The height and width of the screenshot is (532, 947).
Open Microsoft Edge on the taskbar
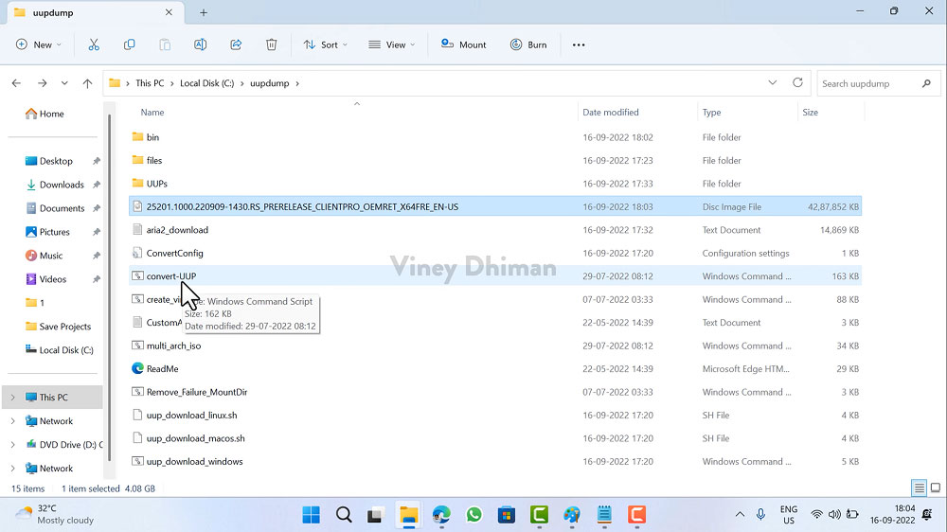coord(441,515)
